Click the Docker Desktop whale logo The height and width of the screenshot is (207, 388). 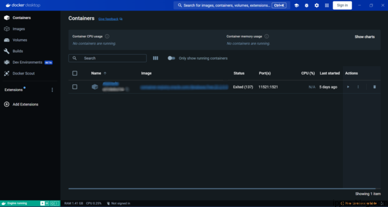point(8,5)
